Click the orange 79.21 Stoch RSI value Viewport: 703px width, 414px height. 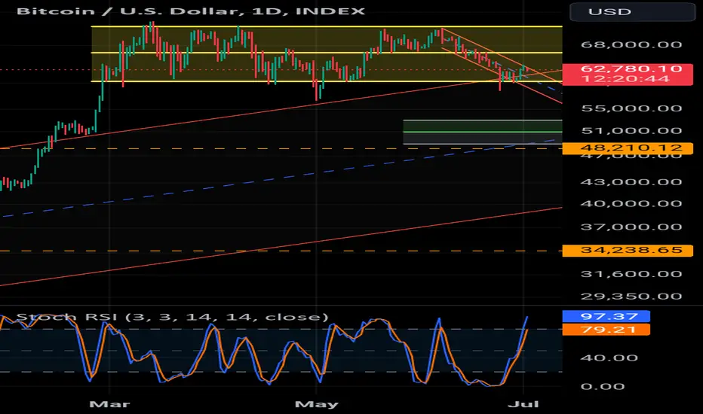click(x=606, y=330)
